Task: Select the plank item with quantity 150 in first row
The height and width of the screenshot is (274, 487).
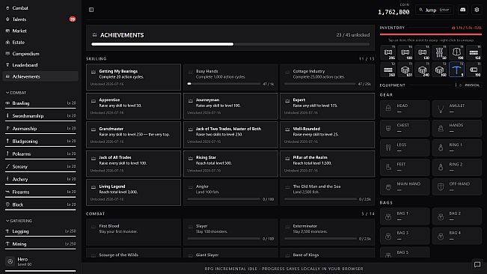Action: 474,52
